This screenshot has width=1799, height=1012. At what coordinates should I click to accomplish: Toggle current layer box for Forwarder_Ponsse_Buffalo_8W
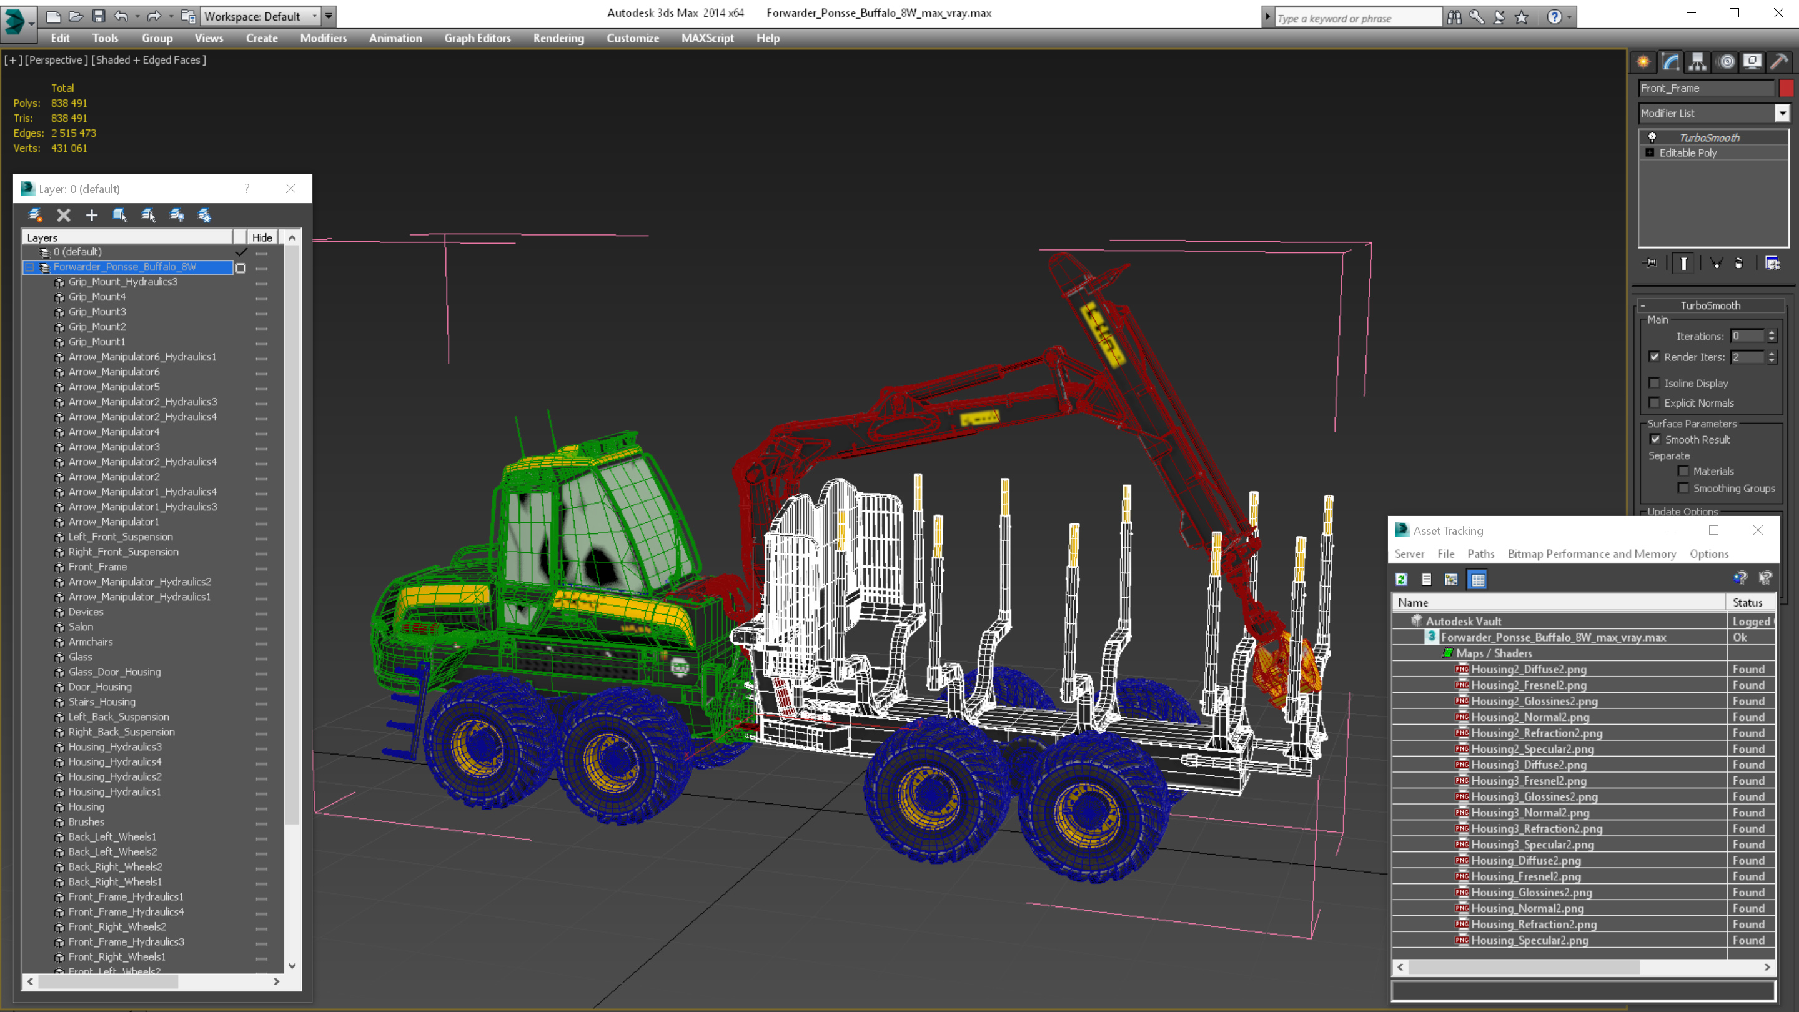240,267
